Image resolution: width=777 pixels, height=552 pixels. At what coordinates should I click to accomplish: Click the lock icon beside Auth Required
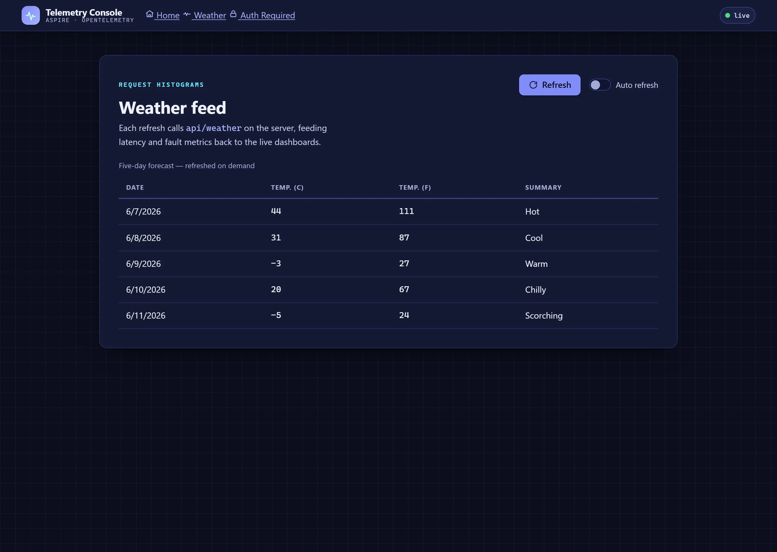pyautogui.click(x=233, y=14)
